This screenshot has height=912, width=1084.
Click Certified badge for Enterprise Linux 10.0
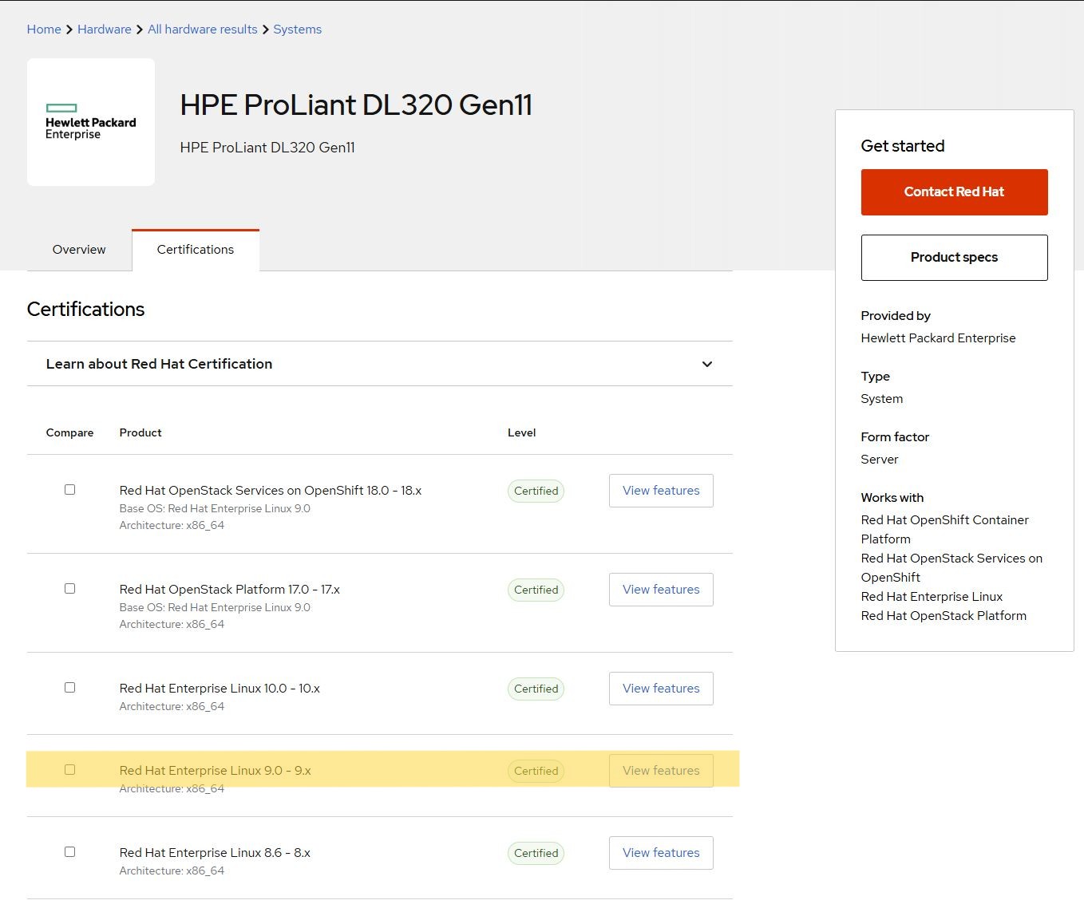click(x=536, y=689)
